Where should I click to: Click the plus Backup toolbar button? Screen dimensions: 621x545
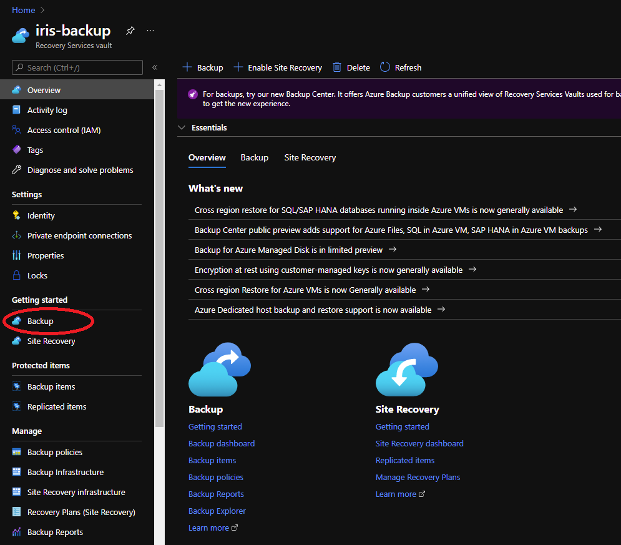[x=203, y=67]
